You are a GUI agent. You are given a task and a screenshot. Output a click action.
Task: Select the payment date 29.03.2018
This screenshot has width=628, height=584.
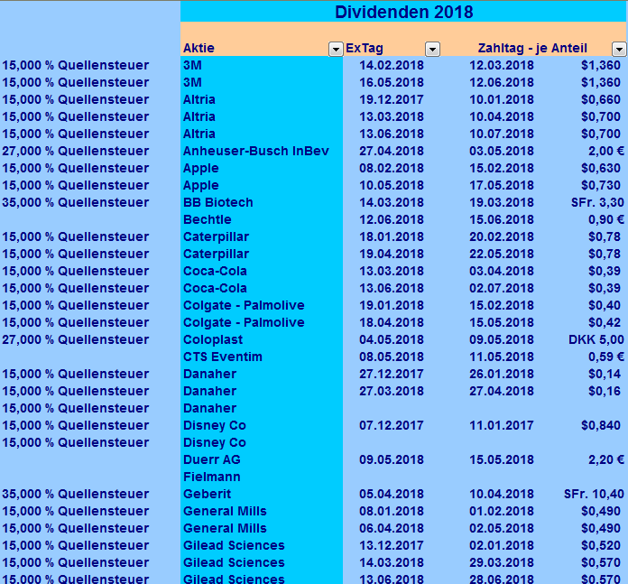502,562
